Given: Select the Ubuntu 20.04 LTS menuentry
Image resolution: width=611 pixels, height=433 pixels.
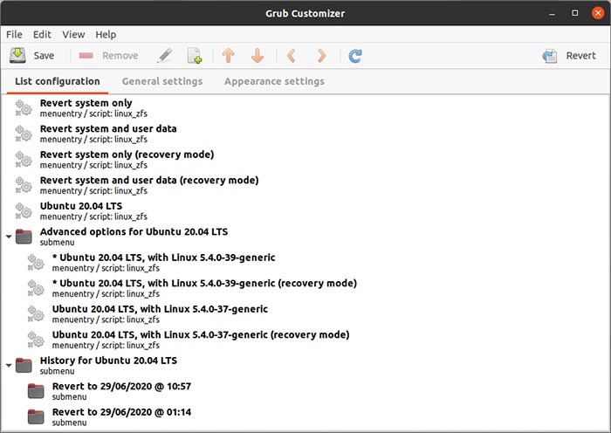Looking at the screenshot, I should (80, 206).
